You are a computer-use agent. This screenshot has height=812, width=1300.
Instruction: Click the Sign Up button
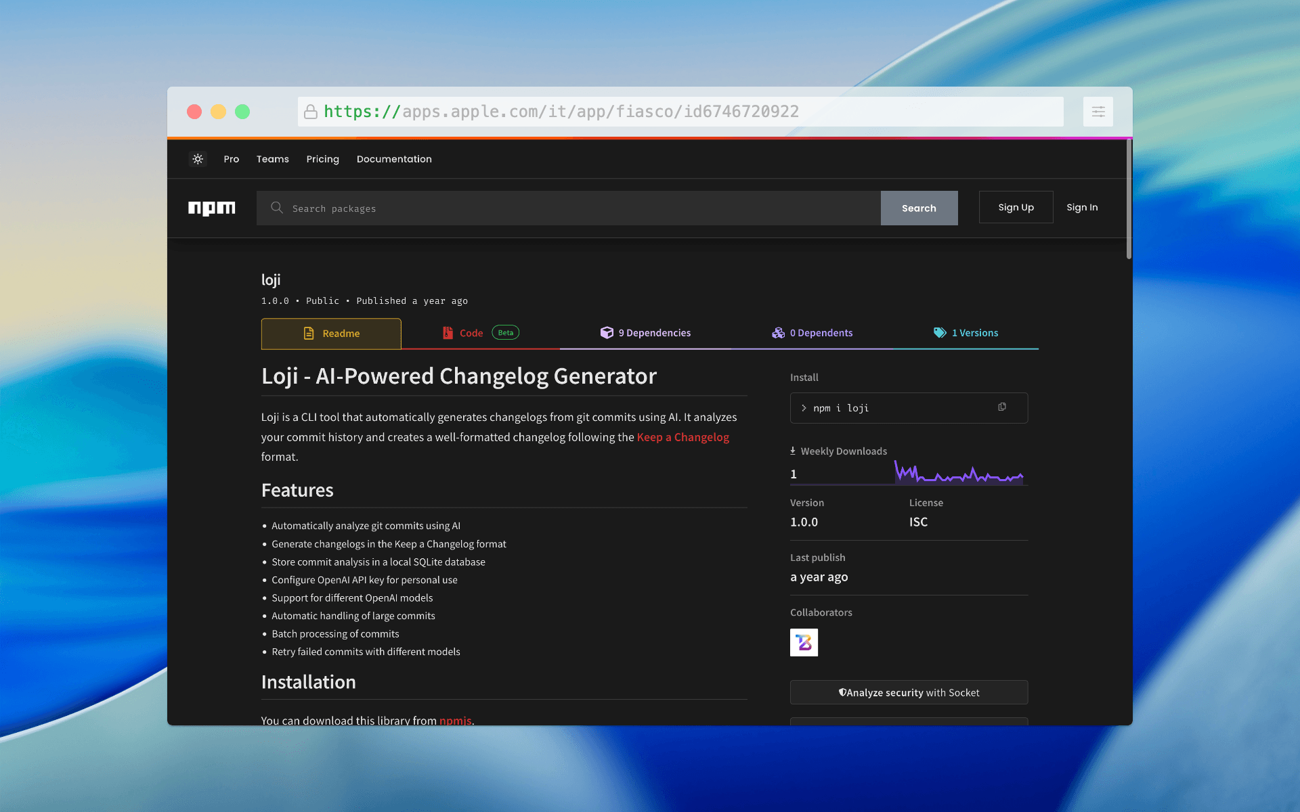click(1016, 207)
